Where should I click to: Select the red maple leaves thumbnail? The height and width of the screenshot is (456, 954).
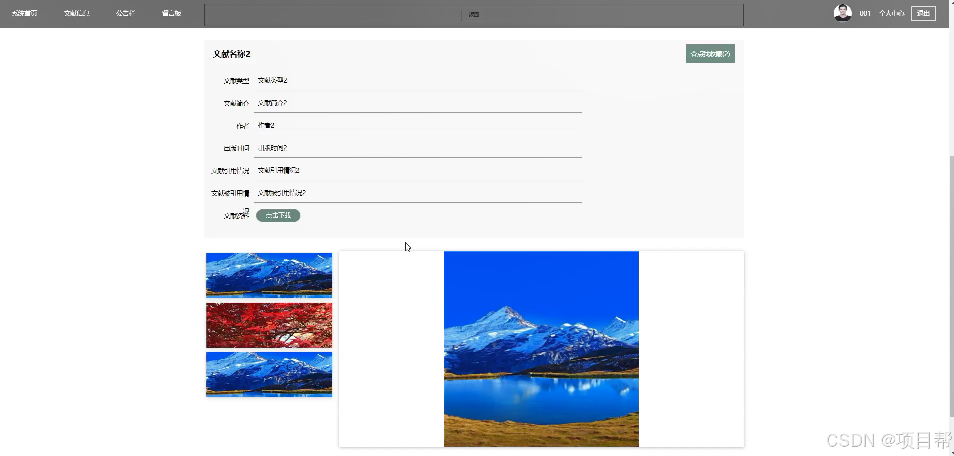click(x=269, y=325)
